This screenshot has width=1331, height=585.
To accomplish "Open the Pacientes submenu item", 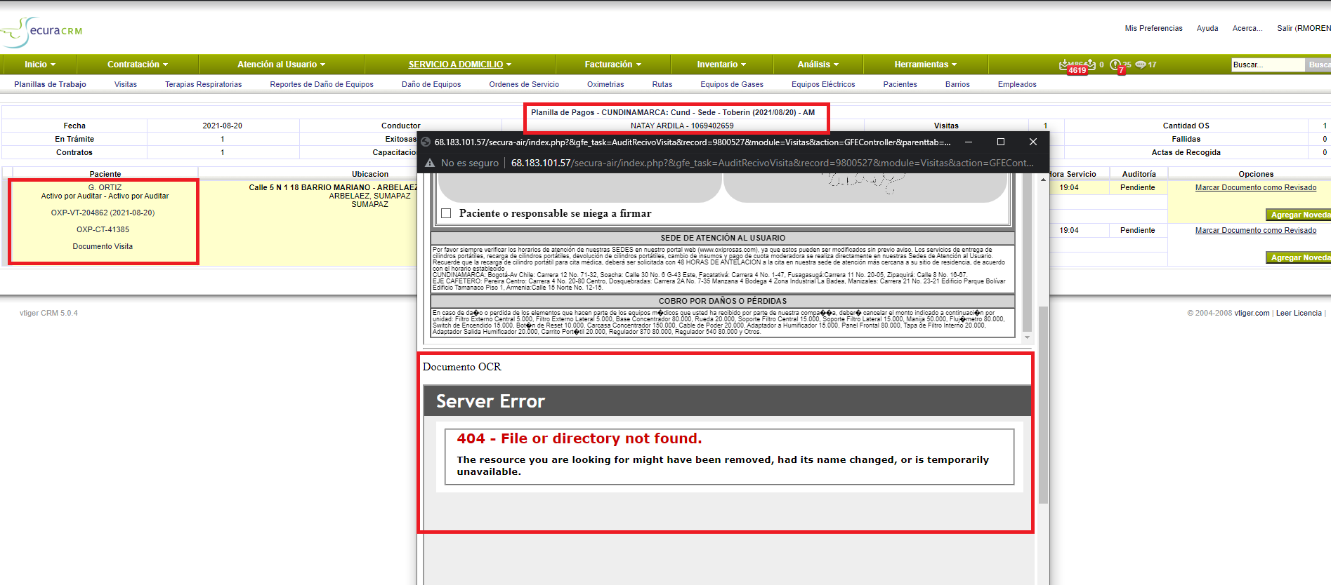I will 900,84.
